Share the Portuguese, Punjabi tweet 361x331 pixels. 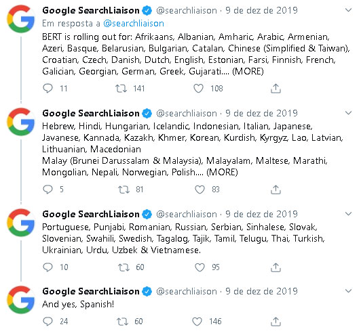pos(275,267)
